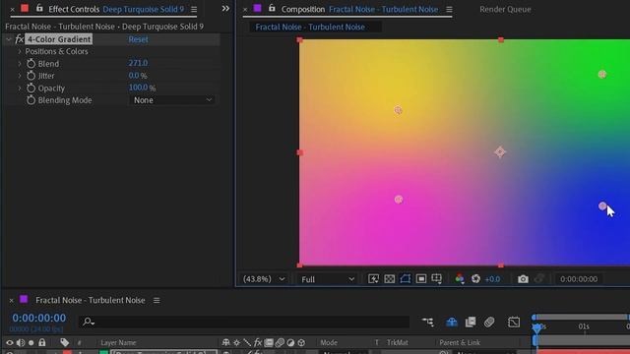This screenshot has height=354, width=630.
Task: Click the viewer timecode 0:00:00:00
Action: pos(579,279)
